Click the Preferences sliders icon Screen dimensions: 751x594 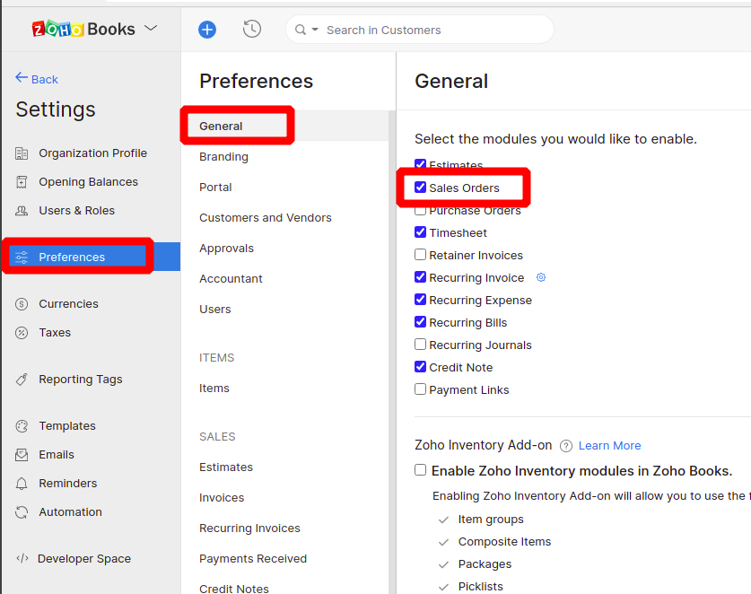(22, 258)
